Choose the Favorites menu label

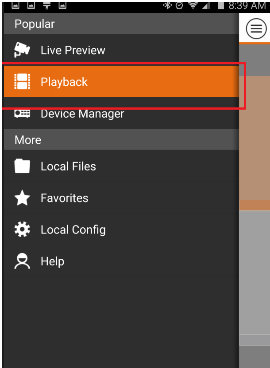pos(65,198)
